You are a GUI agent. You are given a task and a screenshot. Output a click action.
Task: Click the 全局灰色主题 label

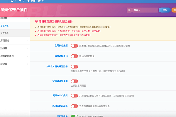[61, 46]
